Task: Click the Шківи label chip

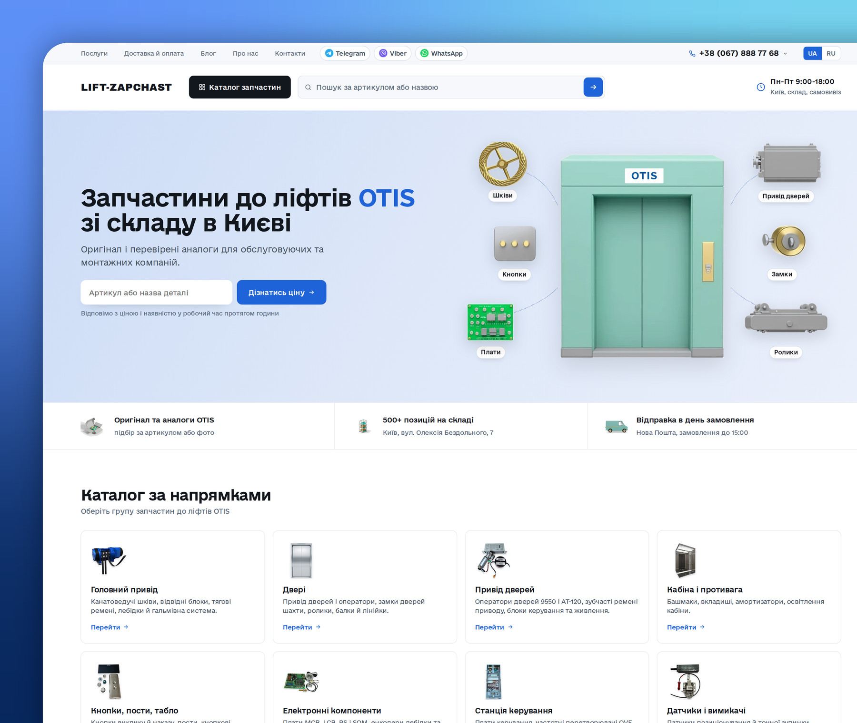Action: tap(503, 195)
